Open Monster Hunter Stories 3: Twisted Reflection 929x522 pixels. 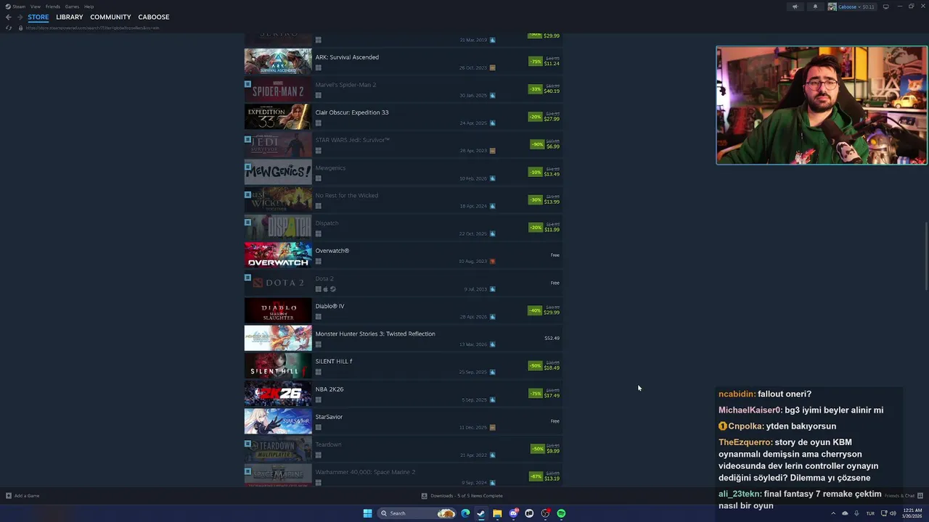pyautogui.click(x=403, y=339)
